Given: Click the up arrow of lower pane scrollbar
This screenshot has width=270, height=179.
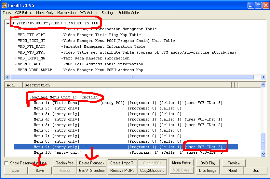Looking at the screenshot, I should 263,84.
